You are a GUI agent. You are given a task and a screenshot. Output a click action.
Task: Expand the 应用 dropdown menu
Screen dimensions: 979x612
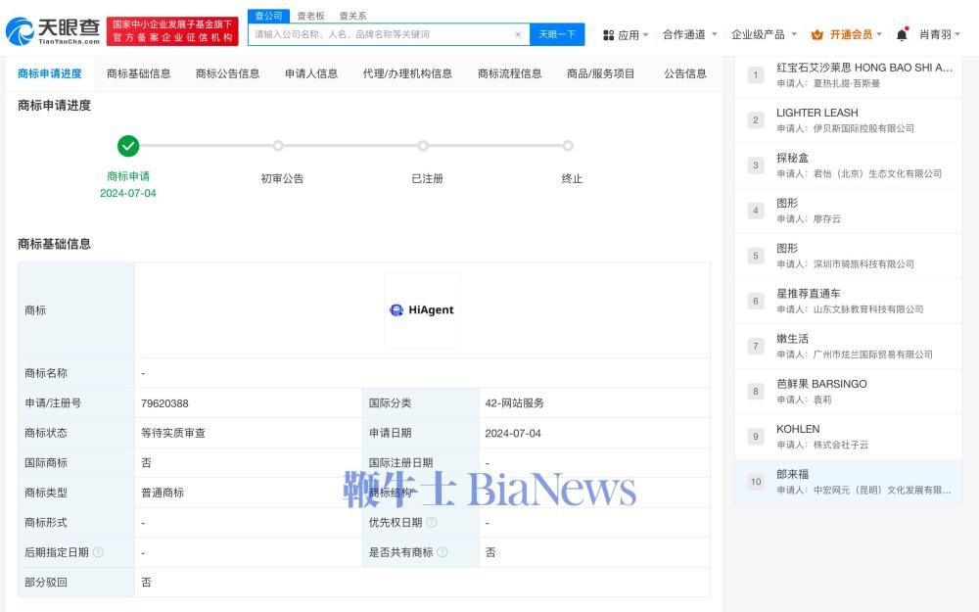(x=632, y=35)
